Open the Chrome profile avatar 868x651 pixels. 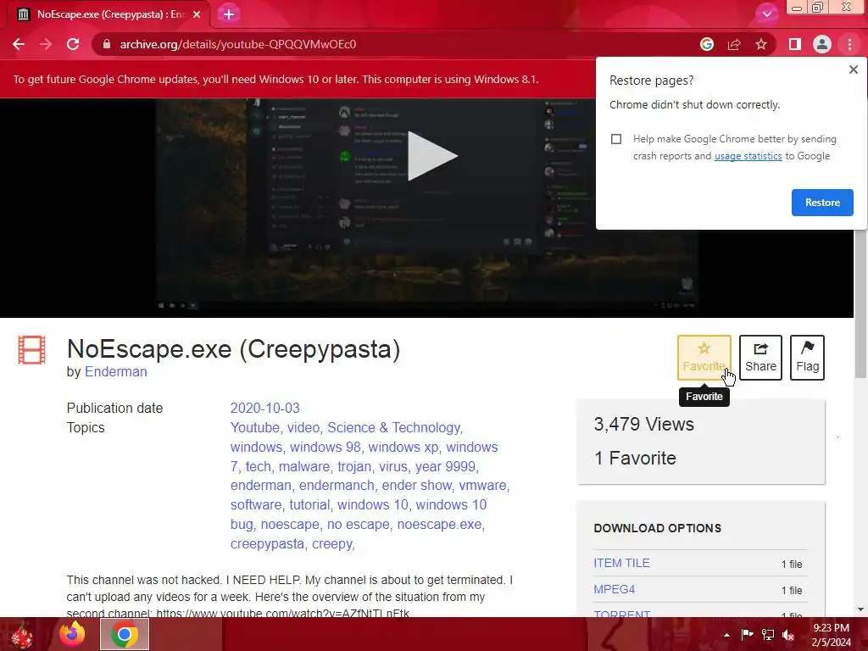pyautogui.click(x=822, y=44)
